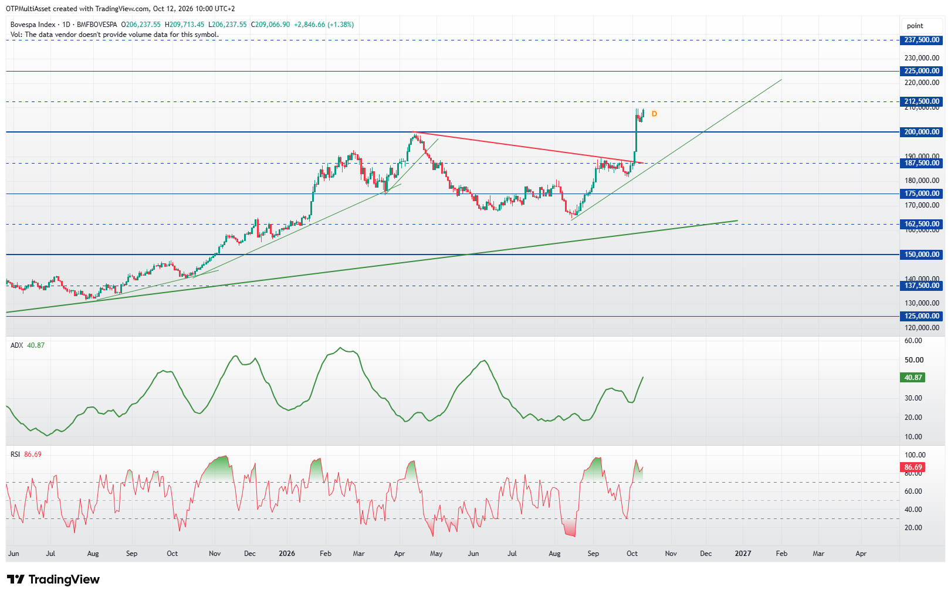
Task: Click the 212,500.00 price label
Action: pyautogui.click(x=921, y=101)
